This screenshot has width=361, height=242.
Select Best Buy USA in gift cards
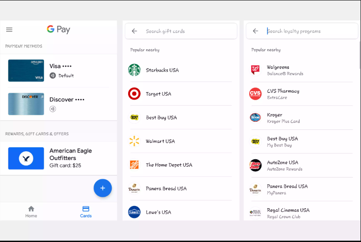pyautogui.click(x=162, y=117)
